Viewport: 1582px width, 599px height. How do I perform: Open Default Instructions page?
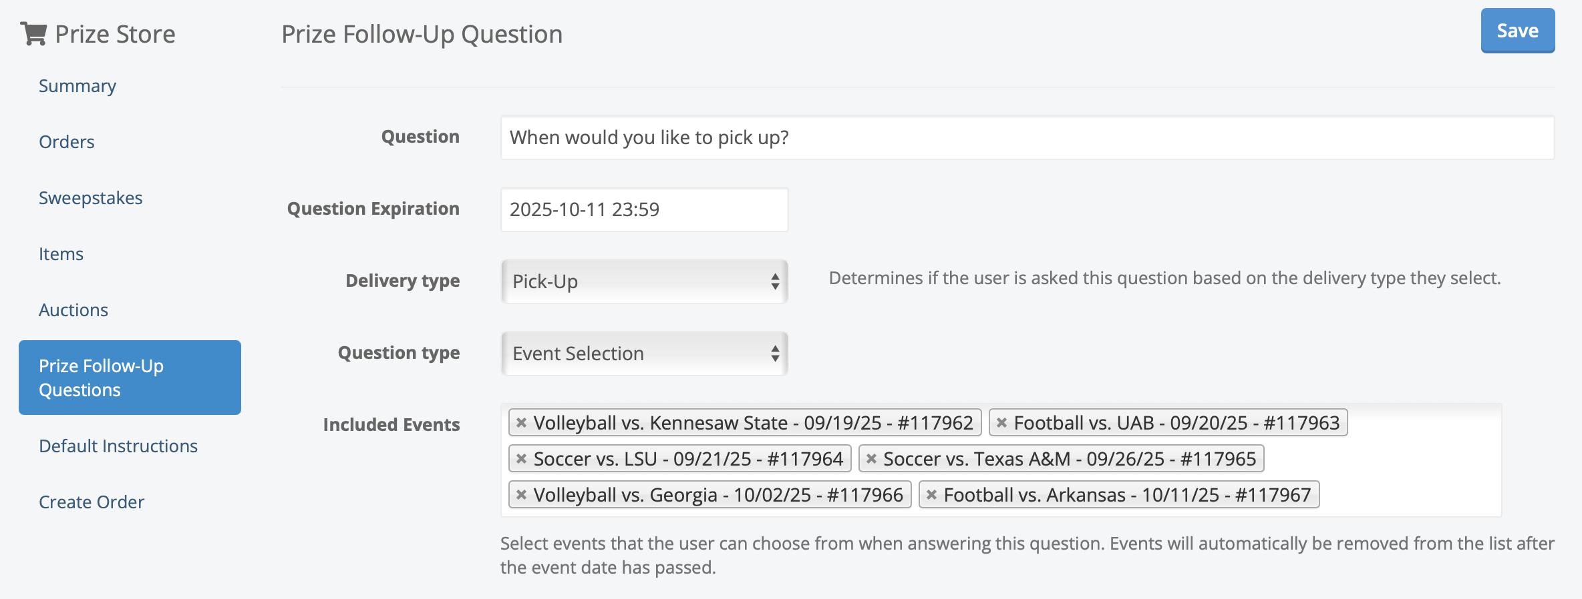pos(118,446)
